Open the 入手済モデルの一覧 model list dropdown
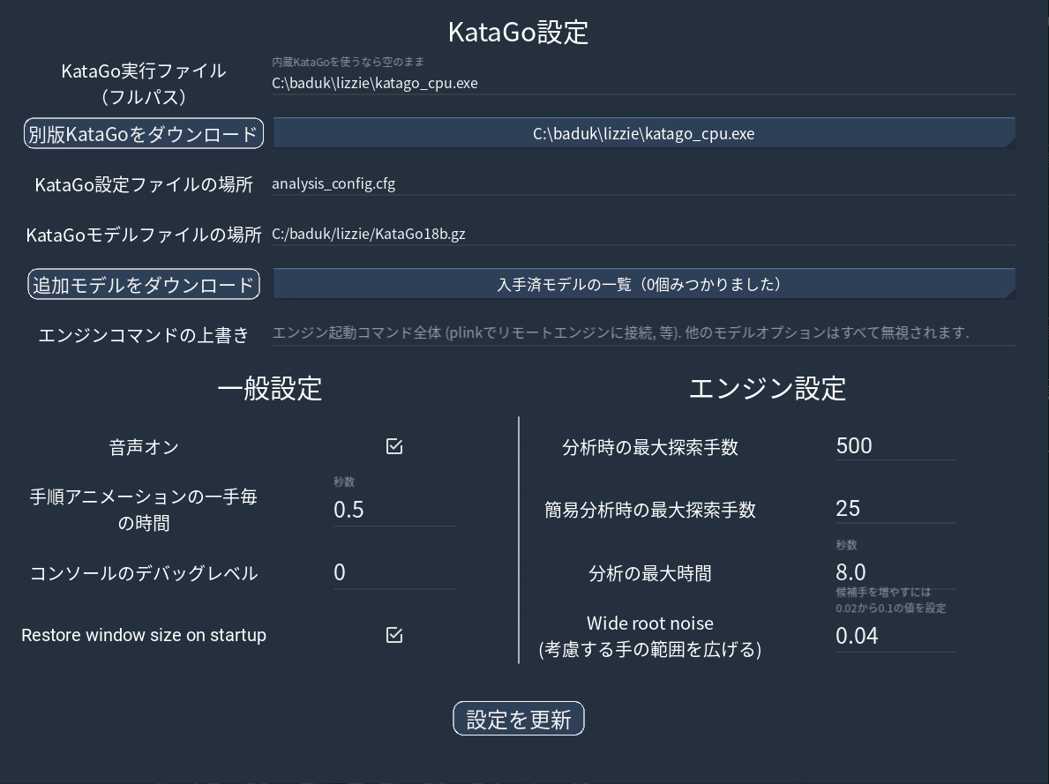Screen dimensions: 1049x784 click(x=643, y=283)
